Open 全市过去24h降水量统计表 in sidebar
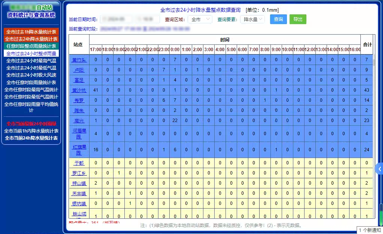Image resolution: width=383 pixels, height=234 pixels. click(x=31, y=39)
